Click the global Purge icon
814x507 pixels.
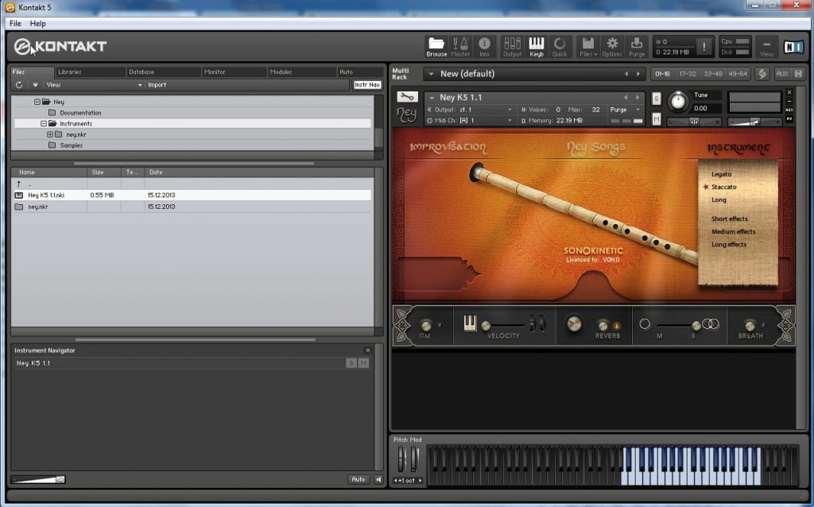pyautogui.click(x=637, y=47)
